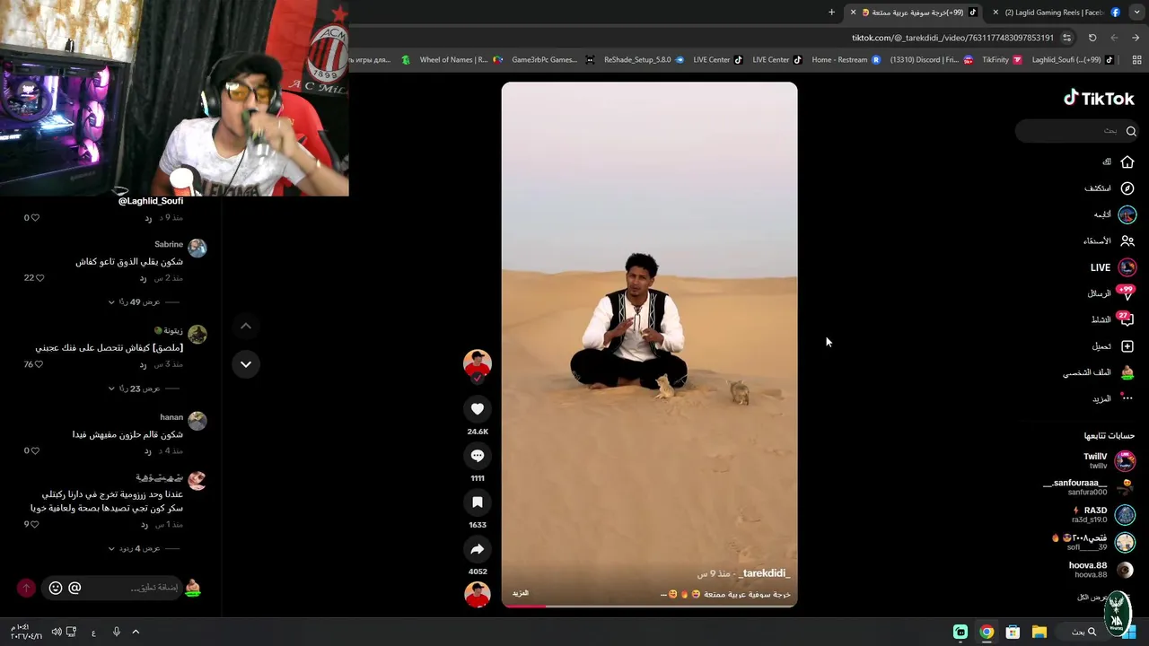This screenshot has width=1149, height=646.
Task: Like hanan's comment heart
Action: click(35, 450)
